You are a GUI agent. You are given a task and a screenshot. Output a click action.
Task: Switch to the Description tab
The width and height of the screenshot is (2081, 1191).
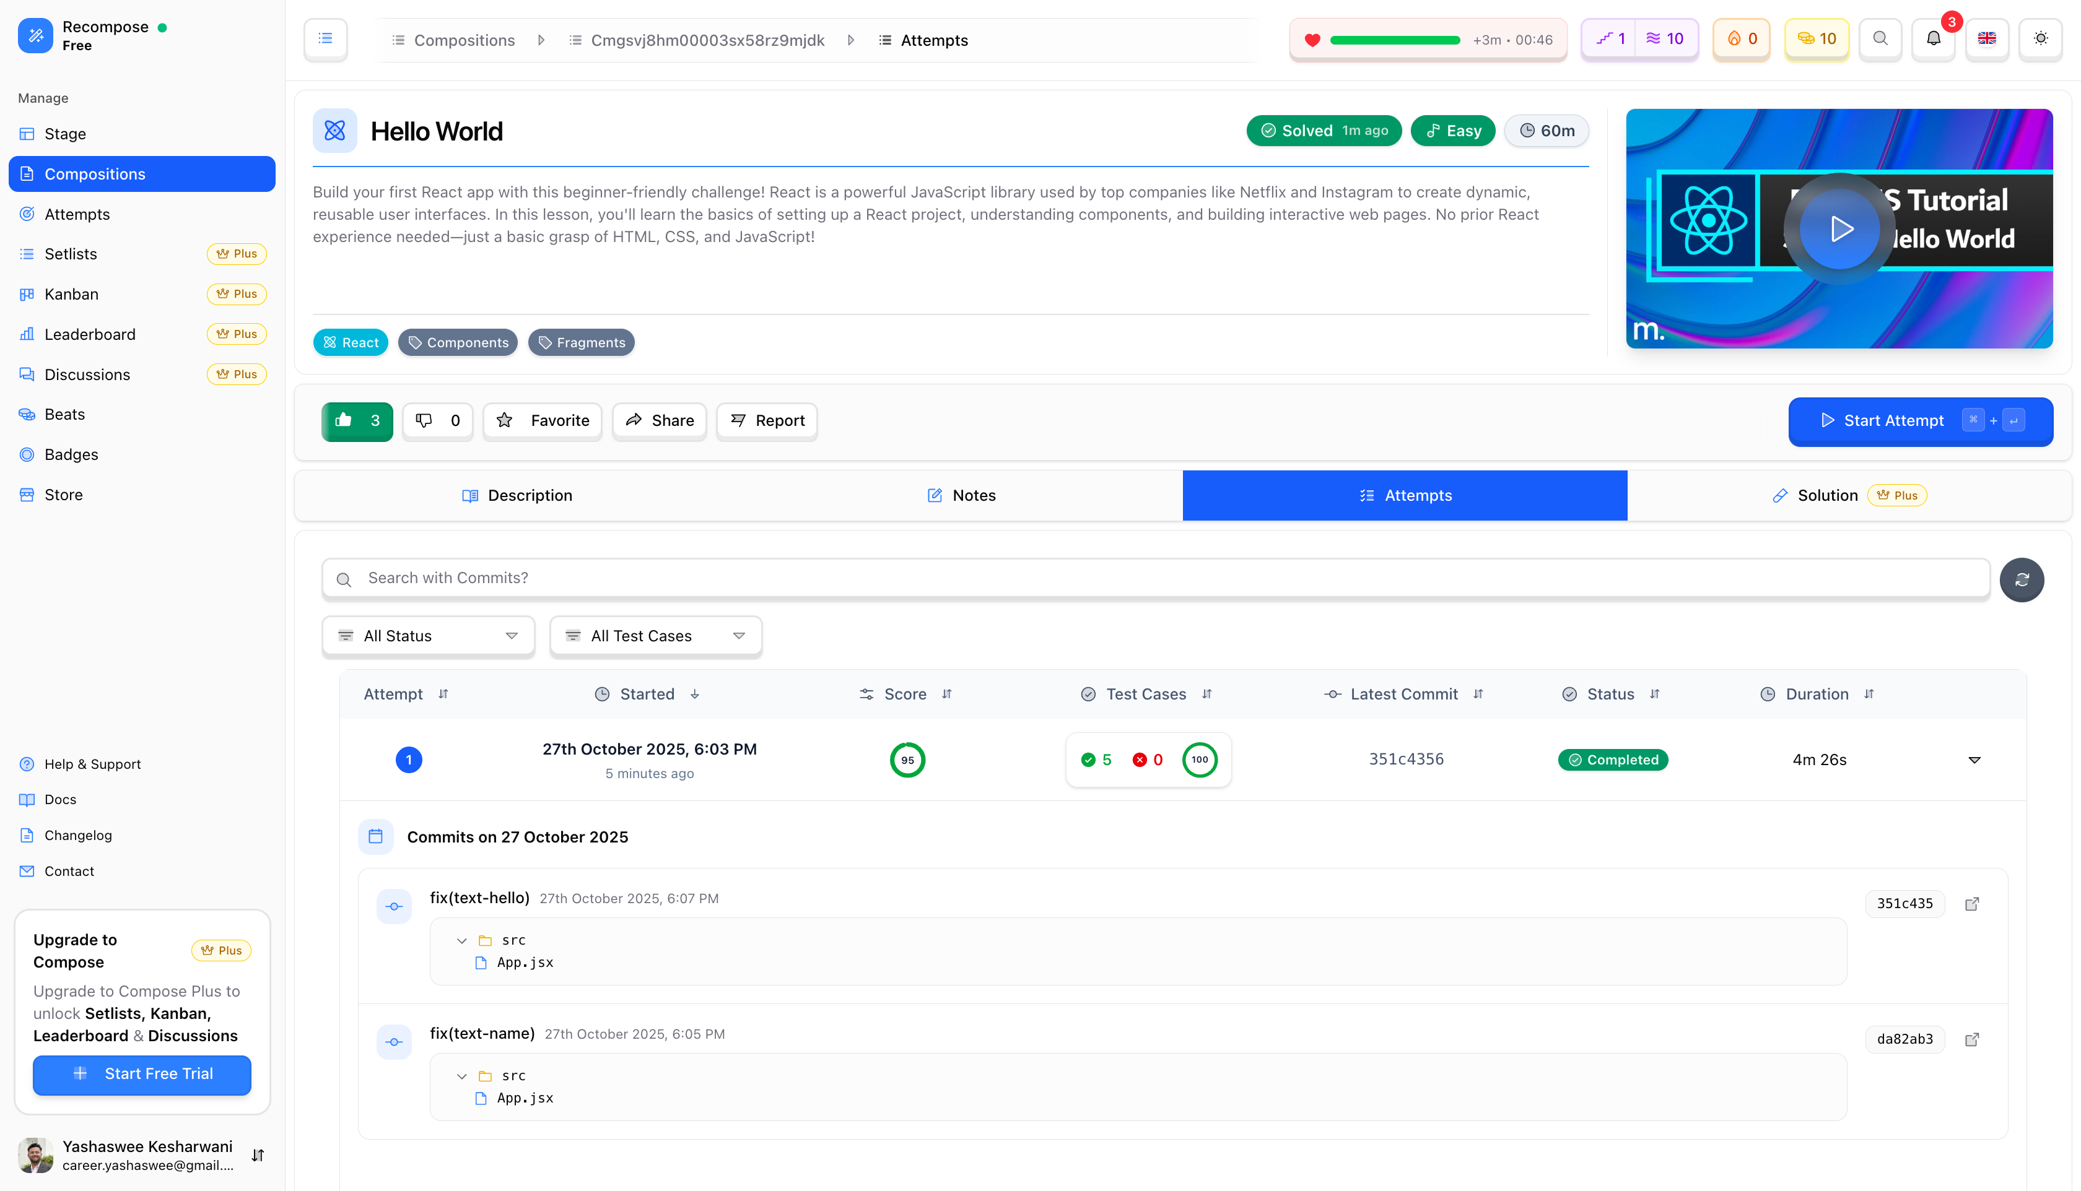517,495
